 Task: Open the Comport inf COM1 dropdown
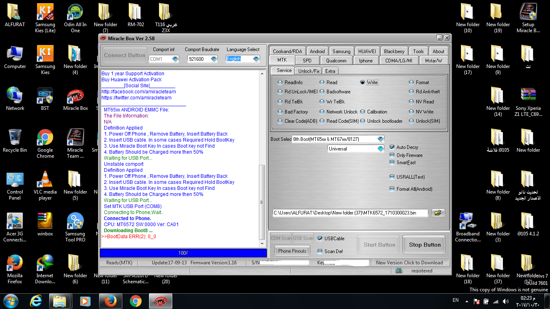164,59
